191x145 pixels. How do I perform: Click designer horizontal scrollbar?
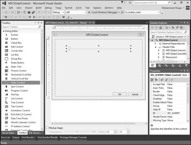(95, 123)
